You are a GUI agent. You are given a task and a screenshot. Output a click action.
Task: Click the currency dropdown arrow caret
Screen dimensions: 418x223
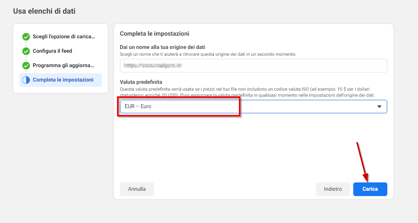click(x=379, y=107)
